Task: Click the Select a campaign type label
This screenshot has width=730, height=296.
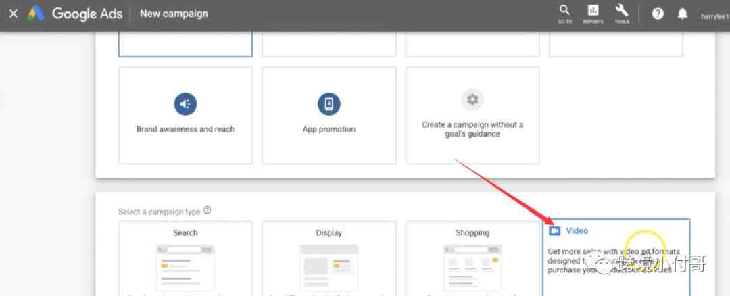Action: 160,212
